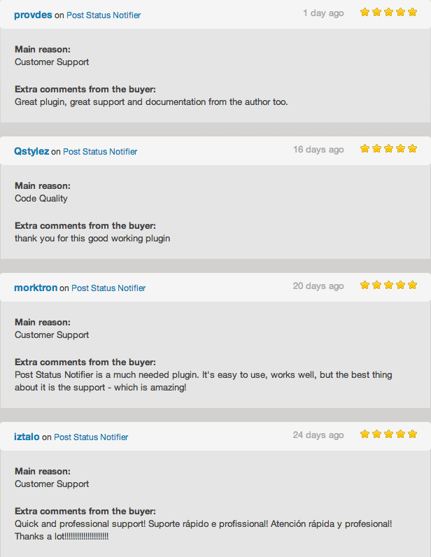
Task: Click the fifth star in morktron's rating
Action: point(412,285)
